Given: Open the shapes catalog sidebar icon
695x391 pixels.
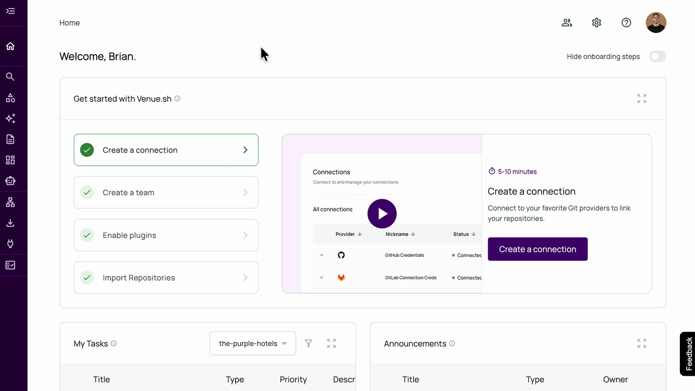Looking at the screenshot, I should (x=10, y=98).
